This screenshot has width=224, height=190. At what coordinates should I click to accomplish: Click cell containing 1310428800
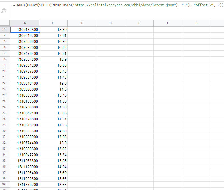(25, 119)
